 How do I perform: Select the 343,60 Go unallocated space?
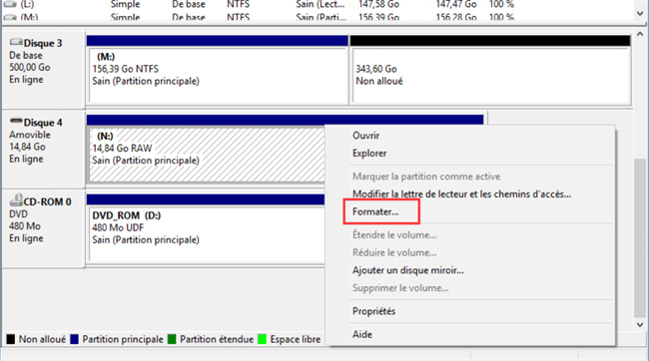click(491, 75)
